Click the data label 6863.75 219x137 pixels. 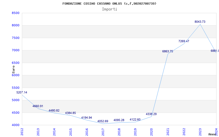(x=168, y=51)
